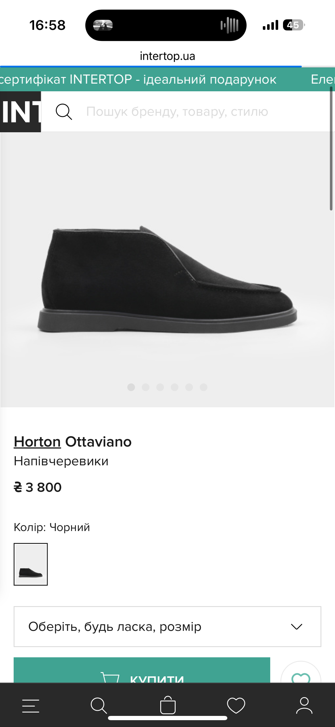Select the black color swatch thumbnail
Image resolution: width=335 pixels, height=727 pixels.
[x=31, y=564]
